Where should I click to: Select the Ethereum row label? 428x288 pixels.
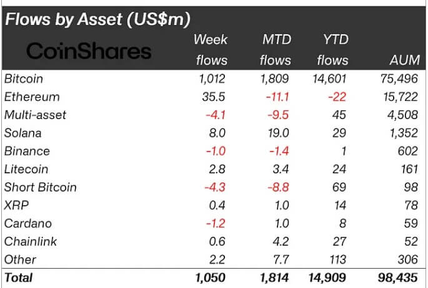pyautogui.click(x=32, y=97)
